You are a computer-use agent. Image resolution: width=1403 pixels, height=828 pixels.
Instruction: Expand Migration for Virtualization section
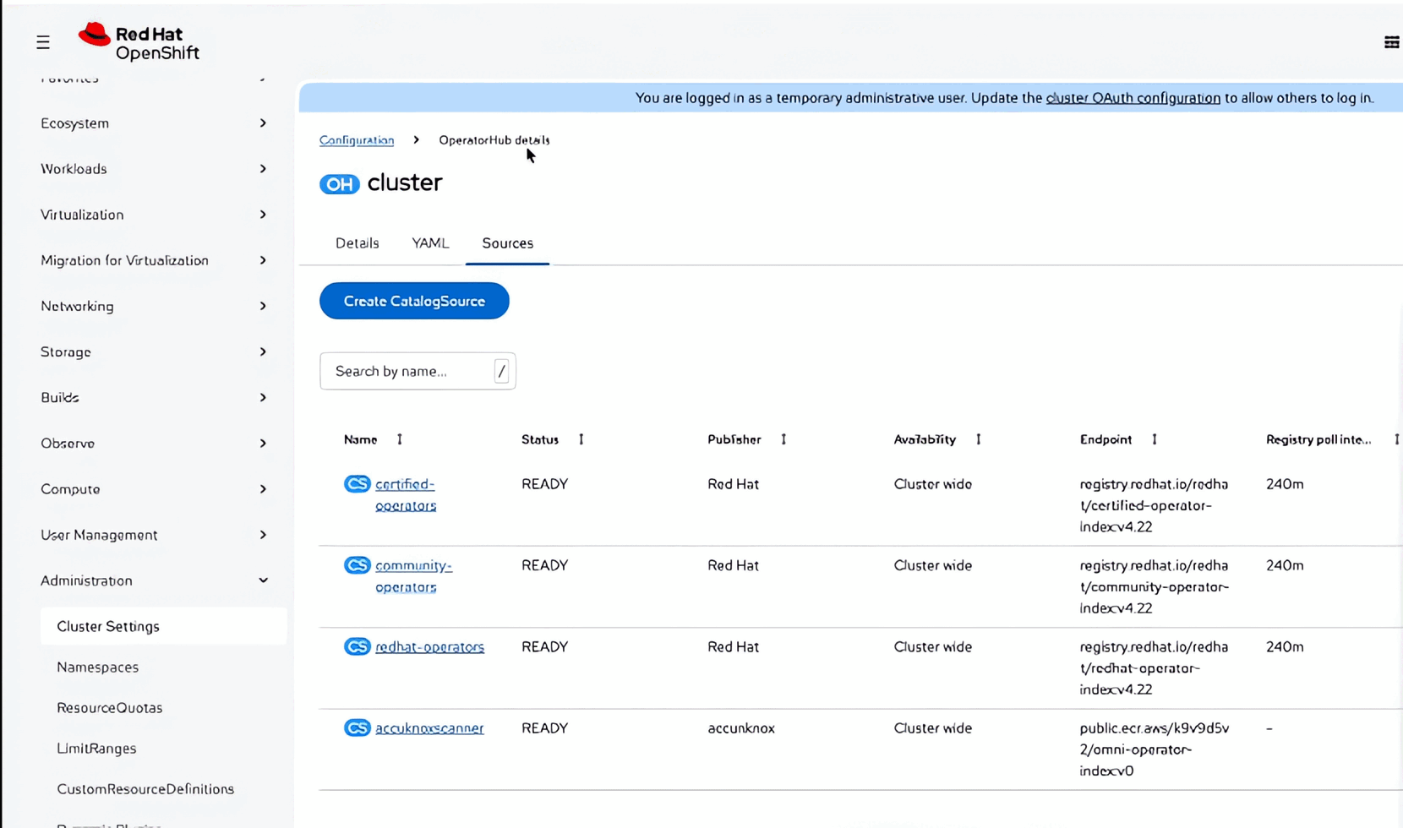point(154,260)
